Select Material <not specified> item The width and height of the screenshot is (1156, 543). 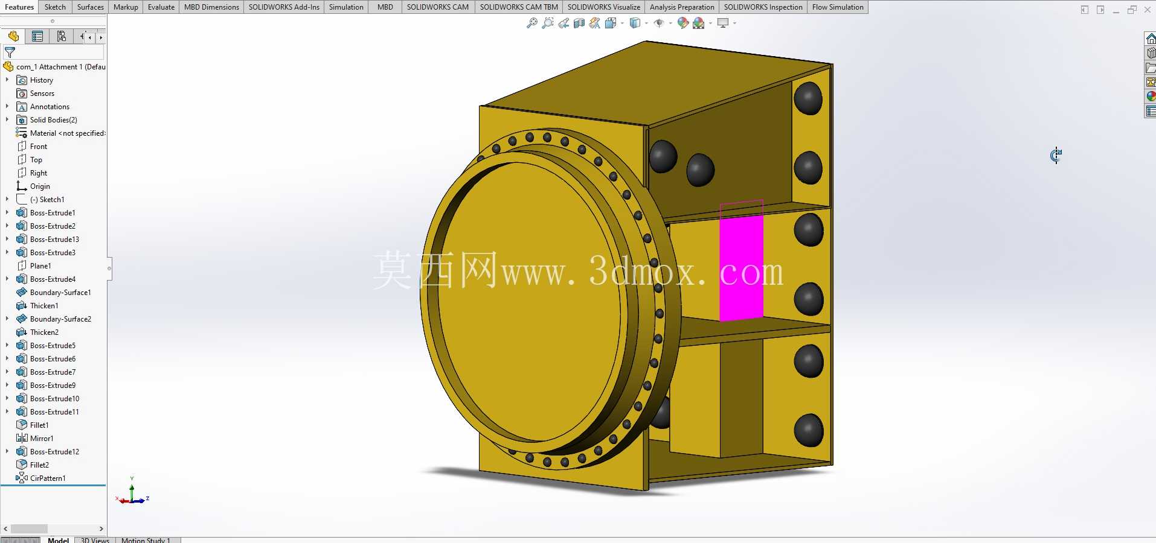click(x=60, y=133)
